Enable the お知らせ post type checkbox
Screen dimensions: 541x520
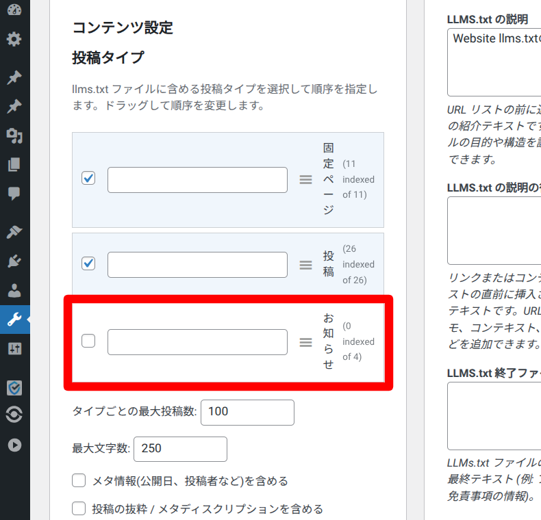tap(88, 341)
